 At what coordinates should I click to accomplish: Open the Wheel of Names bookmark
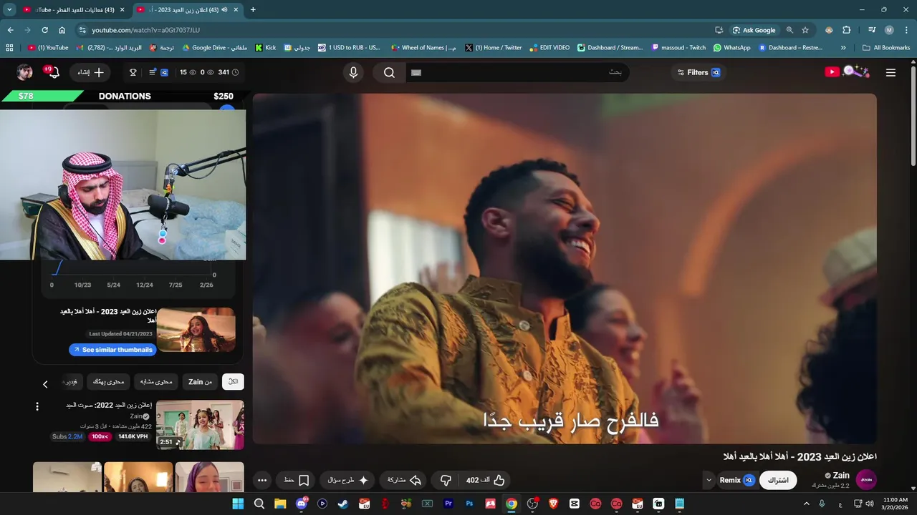click(423, 48)
